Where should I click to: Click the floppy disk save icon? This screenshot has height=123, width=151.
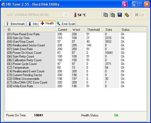(x=119, y=15)
